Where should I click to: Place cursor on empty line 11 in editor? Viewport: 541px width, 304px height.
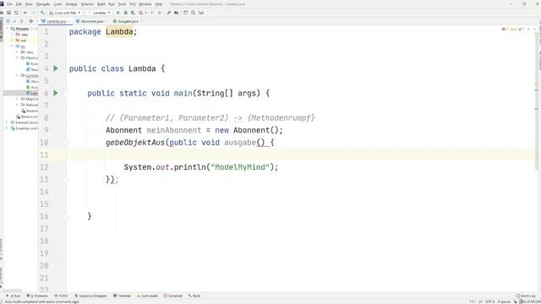[300, 155]
